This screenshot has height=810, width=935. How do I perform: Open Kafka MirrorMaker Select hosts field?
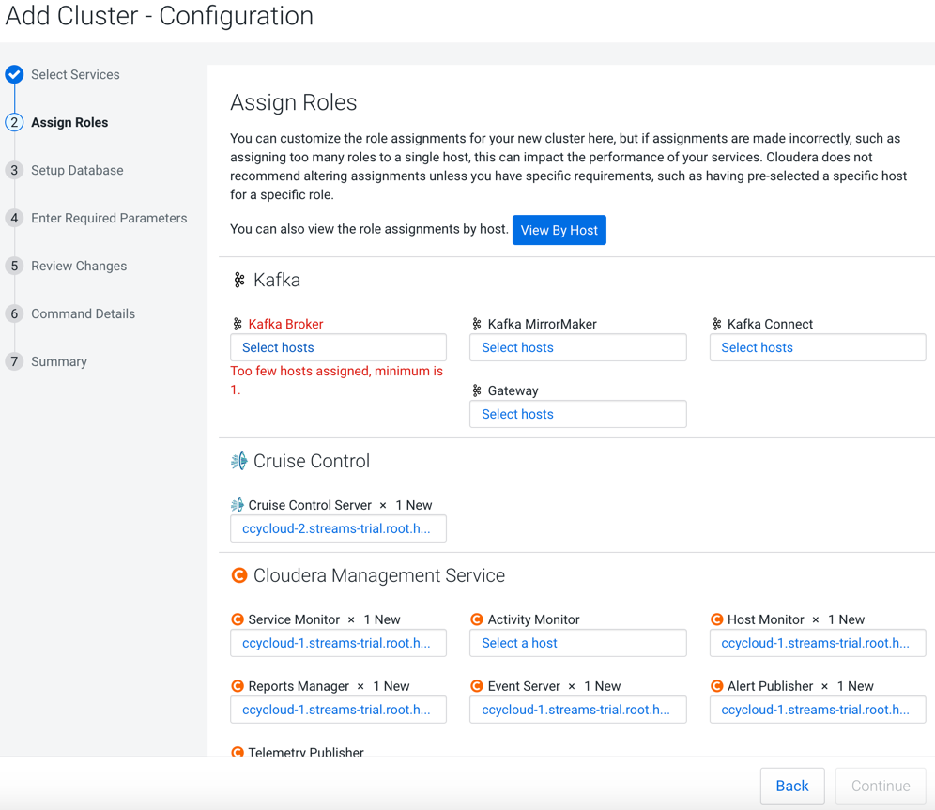click(577, 347)
